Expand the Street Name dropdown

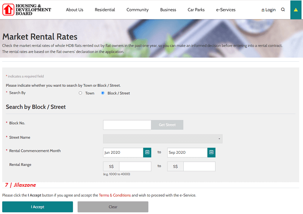pos(163,139)
